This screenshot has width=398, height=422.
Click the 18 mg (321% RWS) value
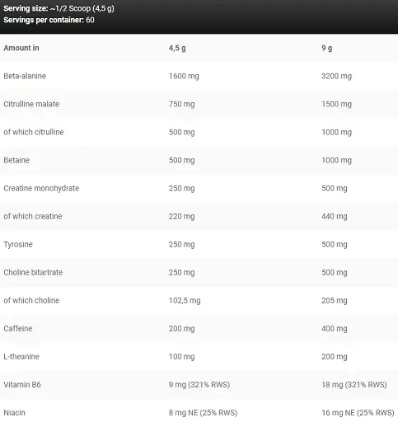(354, 385)
